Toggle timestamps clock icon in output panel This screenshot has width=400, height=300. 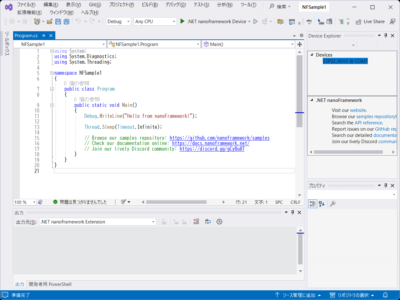pyautogui.click(x=219, y=222)
